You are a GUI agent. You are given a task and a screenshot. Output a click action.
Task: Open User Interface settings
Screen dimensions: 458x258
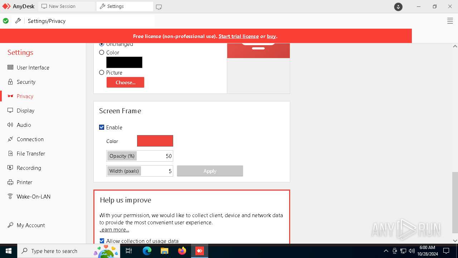tap(33, 67)
